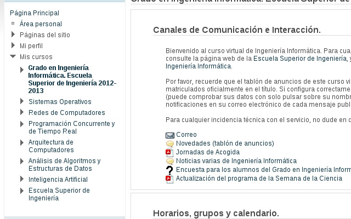
Task: Open Novedades (tablón de anuncios) forum
Action: pos(225,143)
